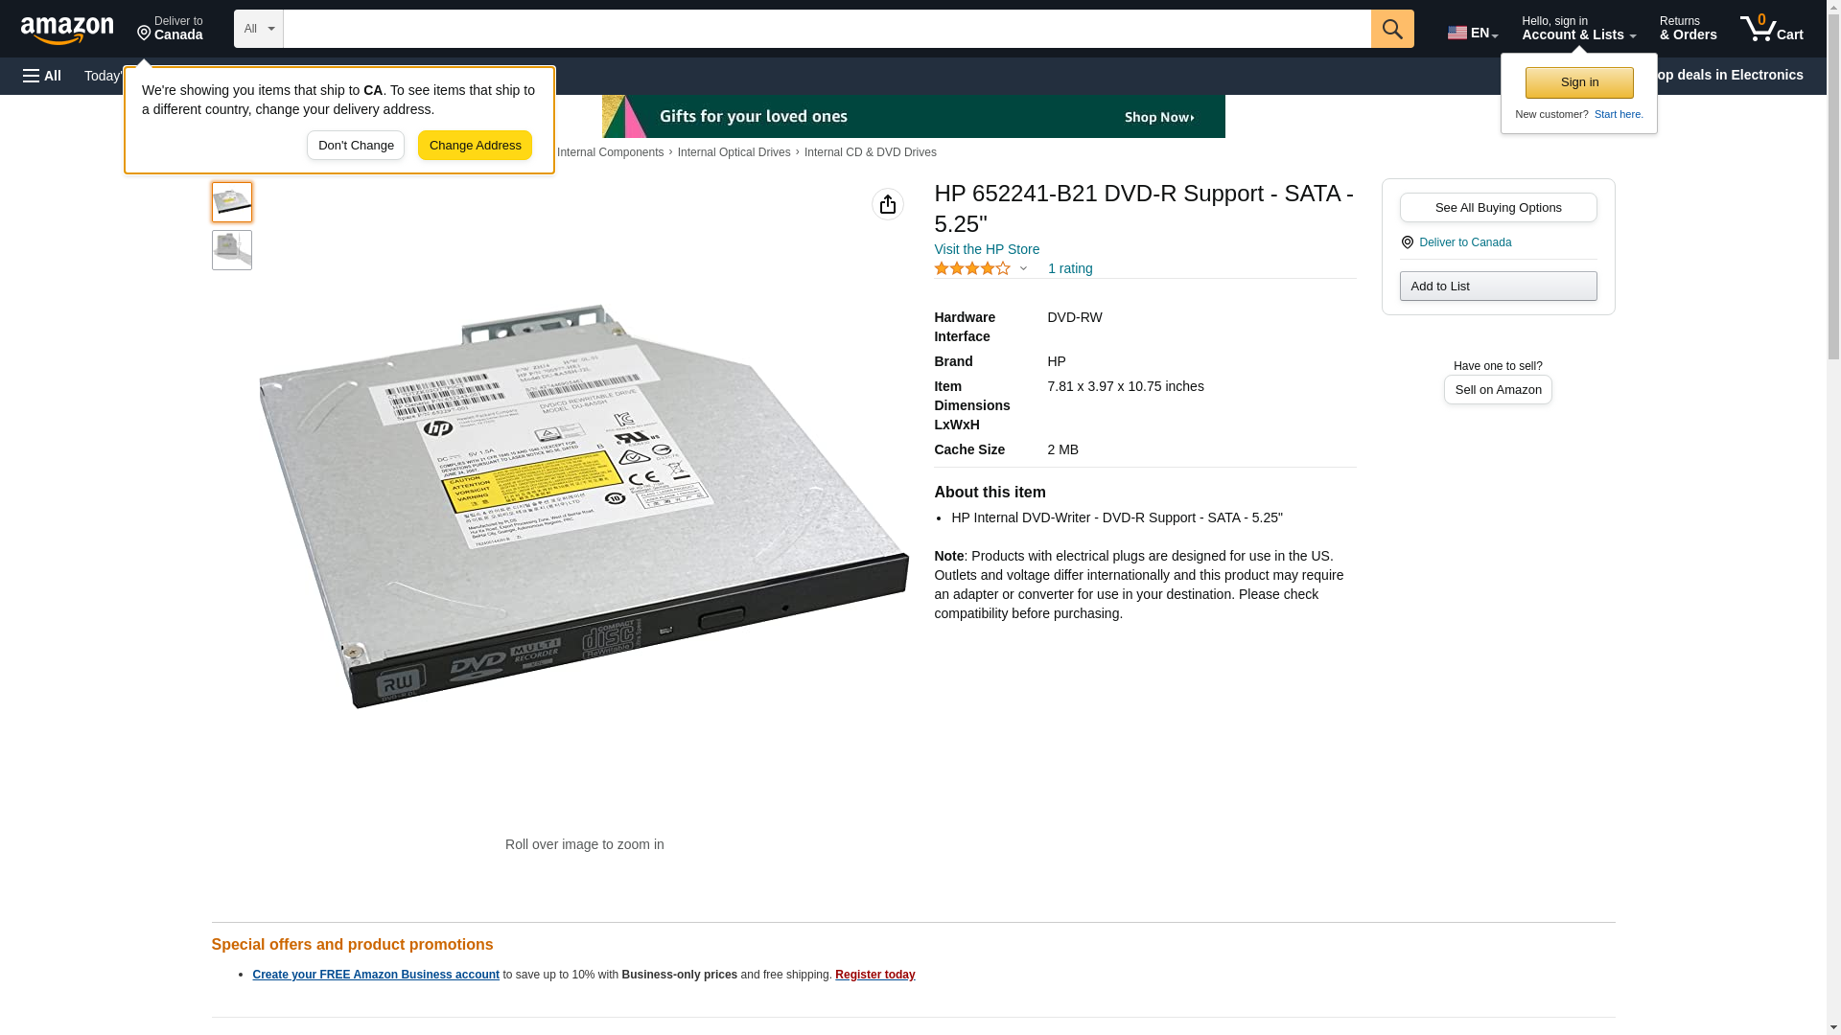
Task: Focus the Amazon search field
Action: pos(826,29)
